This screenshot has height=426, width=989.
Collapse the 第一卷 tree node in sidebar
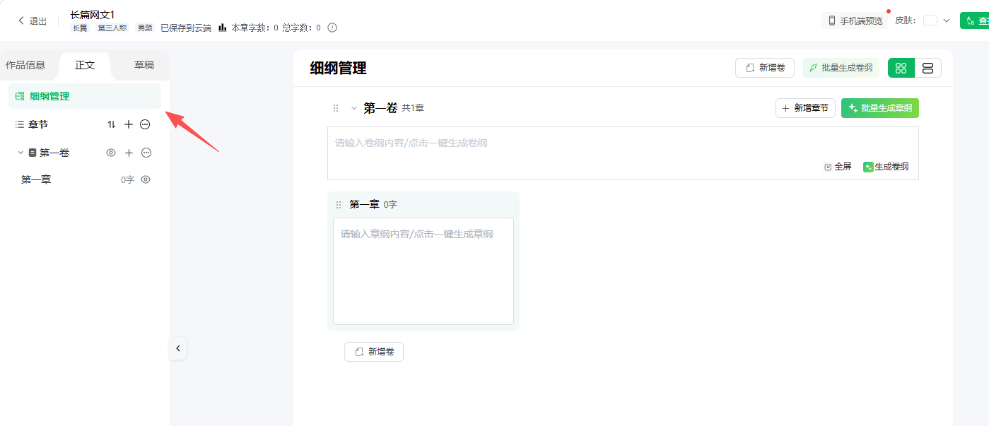click(21, 153)
